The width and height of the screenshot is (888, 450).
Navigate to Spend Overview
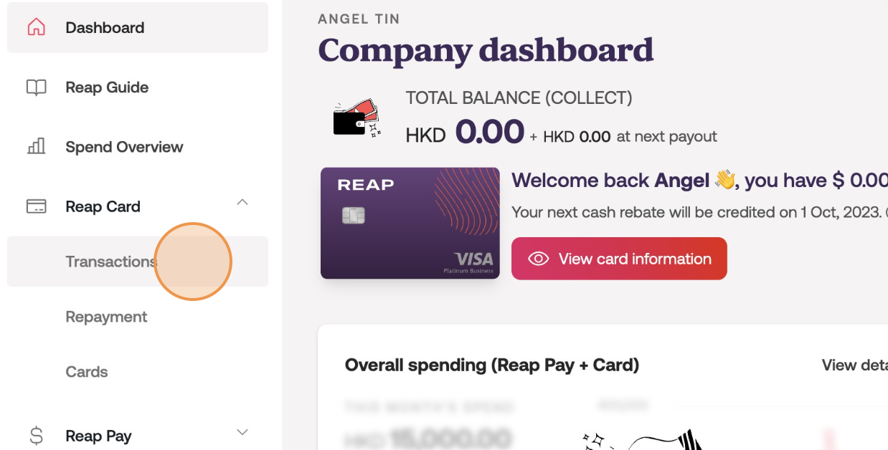click(x=124, y=147)
